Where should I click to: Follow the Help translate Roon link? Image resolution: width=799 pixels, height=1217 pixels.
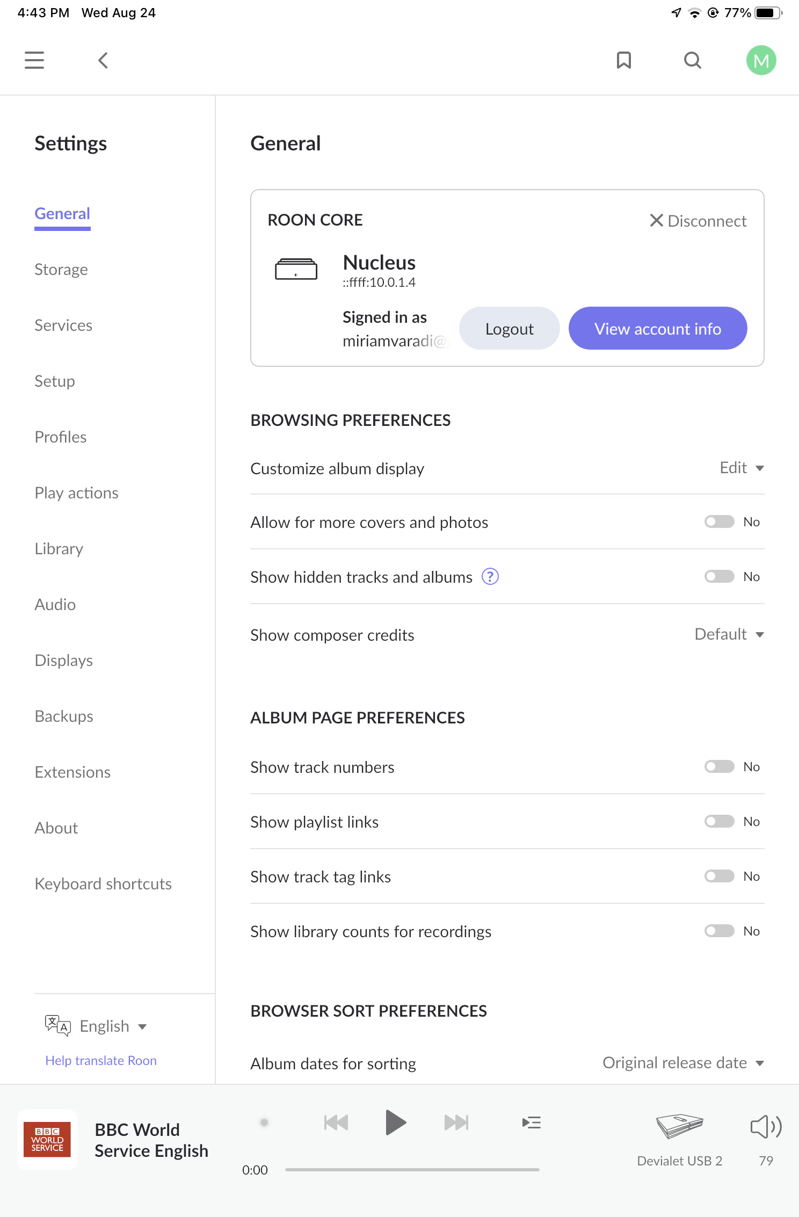[x=101, y=1060]
